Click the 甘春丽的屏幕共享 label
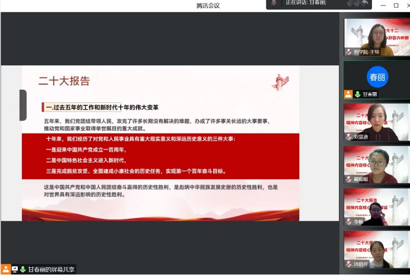This screenshot has height=275, width=410. point(51,269)
